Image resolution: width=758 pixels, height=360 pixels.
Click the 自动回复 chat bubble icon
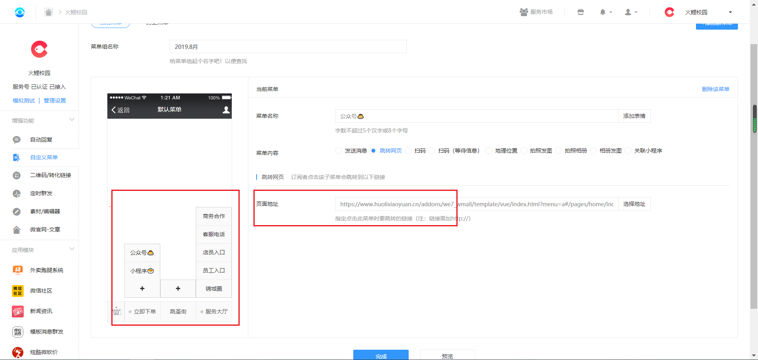point(17,140)
